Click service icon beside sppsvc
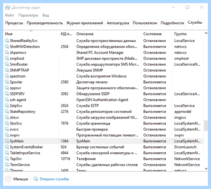 (7, 88)
